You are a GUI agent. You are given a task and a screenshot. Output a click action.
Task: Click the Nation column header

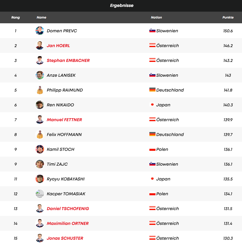156,17
